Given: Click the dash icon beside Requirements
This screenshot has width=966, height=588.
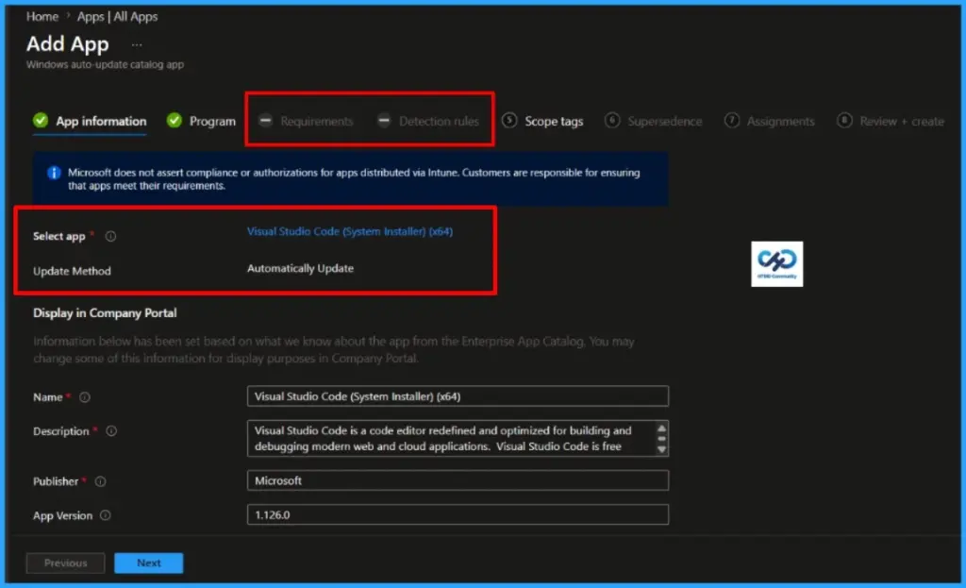Looking at the screenshot, I should (x=265, y=120).
